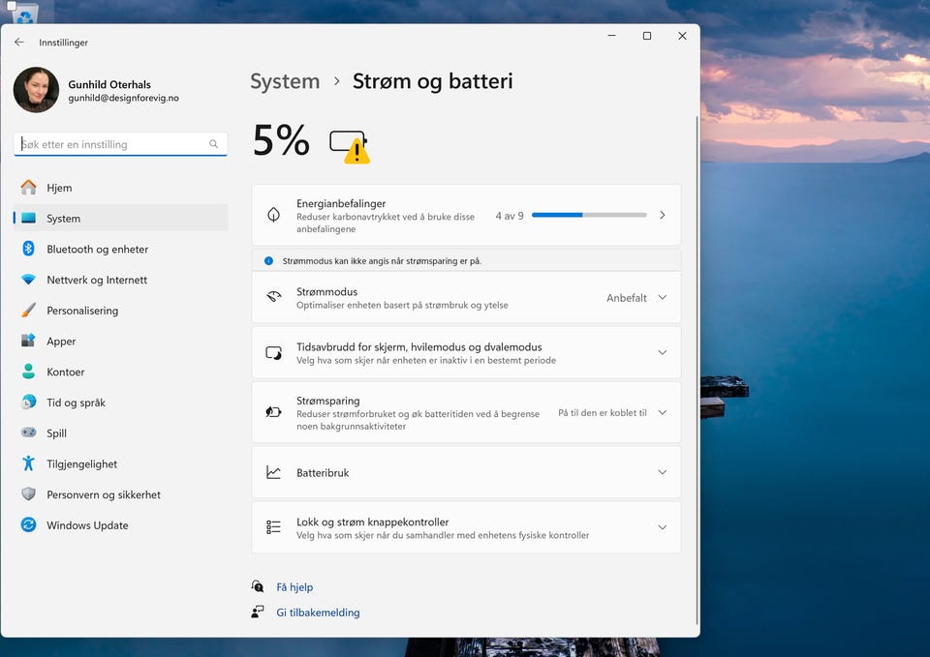This screenshot has width=930, height=657.
Task: Open the Recycle Bin on the desktop
Action: 23,12
